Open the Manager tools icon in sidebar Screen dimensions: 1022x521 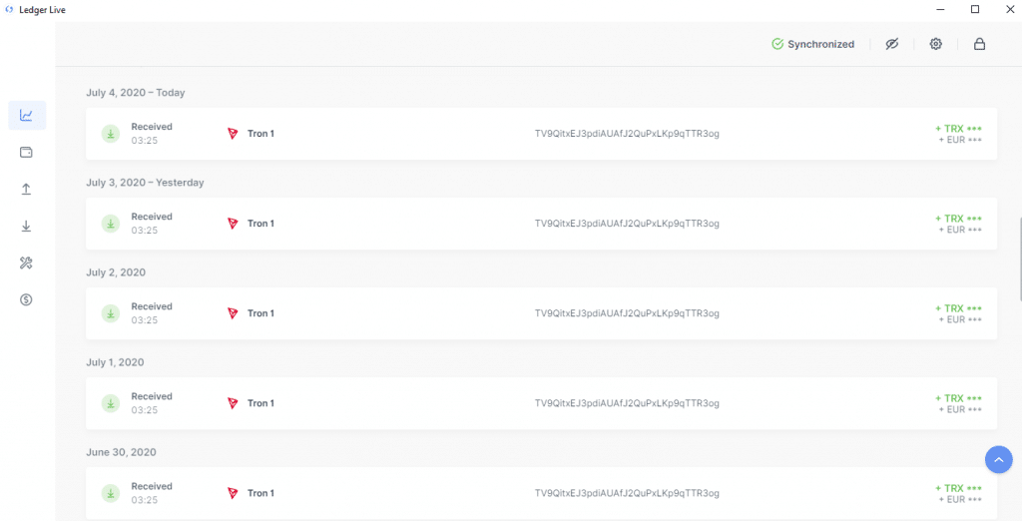pos(27,263)
